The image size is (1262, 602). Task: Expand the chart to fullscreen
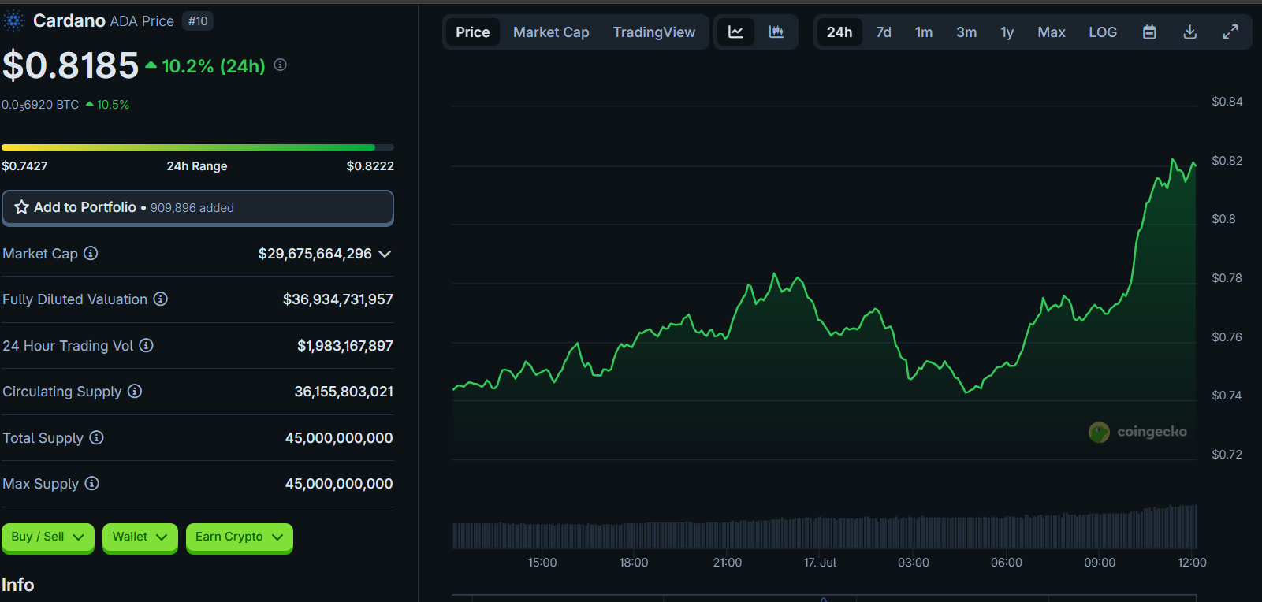1230,32
